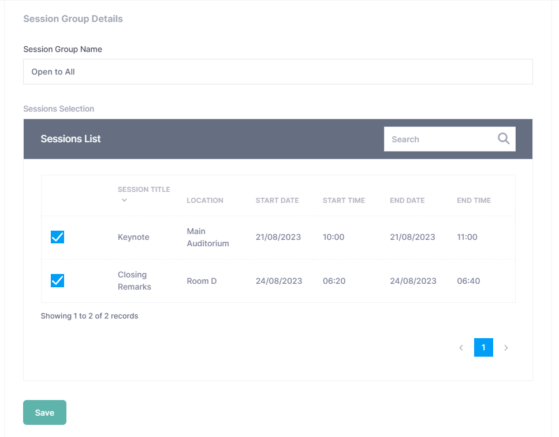Click the magnifying glass search icon
The image size is (559, 437).
pos(504,139)
